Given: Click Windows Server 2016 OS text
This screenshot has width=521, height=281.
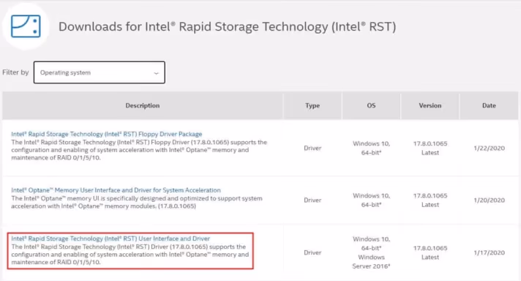Looking at the screenshot, I should pyautogui.click(x=371, y=262).
